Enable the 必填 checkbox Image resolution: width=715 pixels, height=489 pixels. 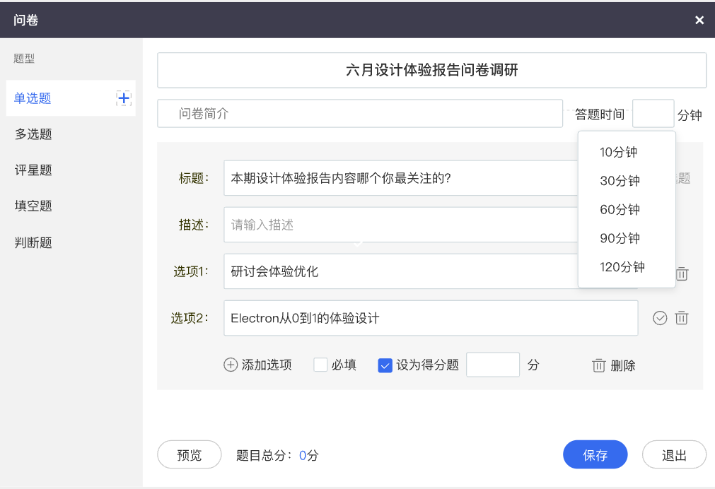pyautogui.click(x=320, y=365)
